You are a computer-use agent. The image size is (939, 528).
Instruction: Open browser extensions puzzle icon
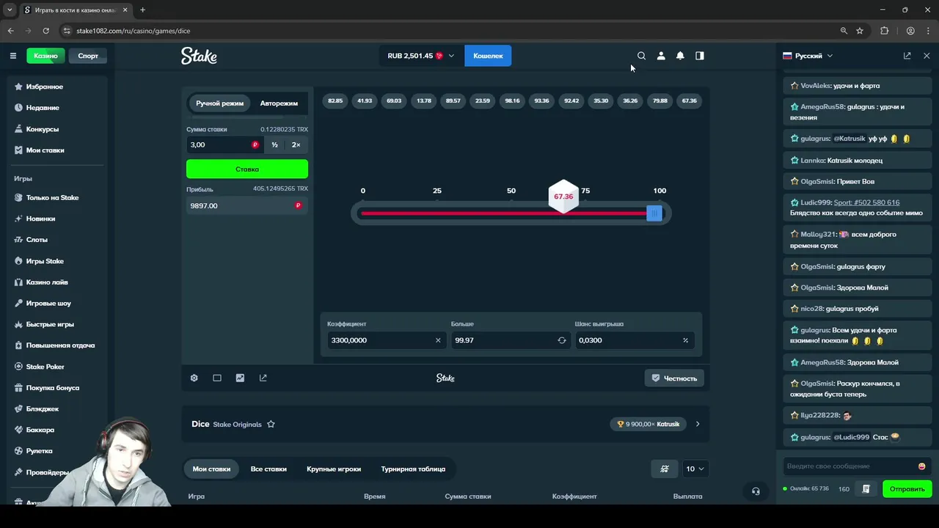click(884, 31)
